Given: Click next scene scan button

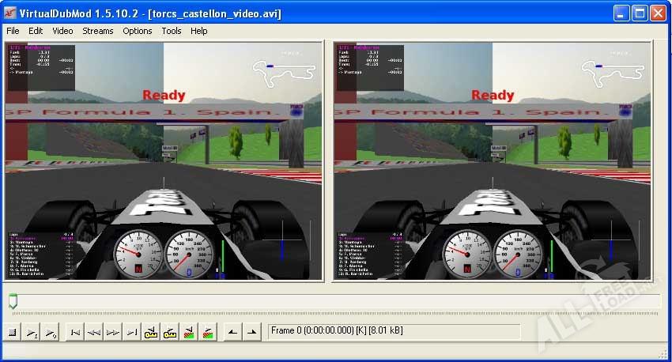Looking at the screenshot, I should point(208,332).
